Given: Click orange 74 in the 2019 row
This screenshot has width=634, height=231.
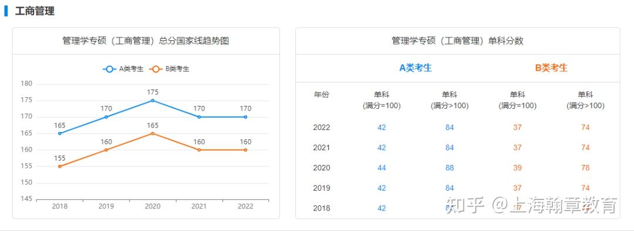Looking at the screenshot, I should click(x=585, y=188).
